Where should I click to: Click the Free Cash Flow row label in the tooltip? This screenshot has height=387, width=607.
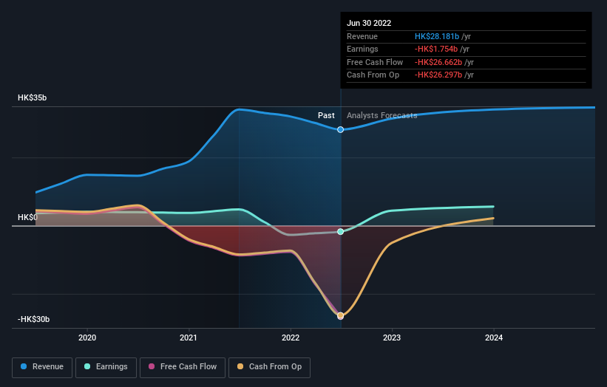click(375, 62)
